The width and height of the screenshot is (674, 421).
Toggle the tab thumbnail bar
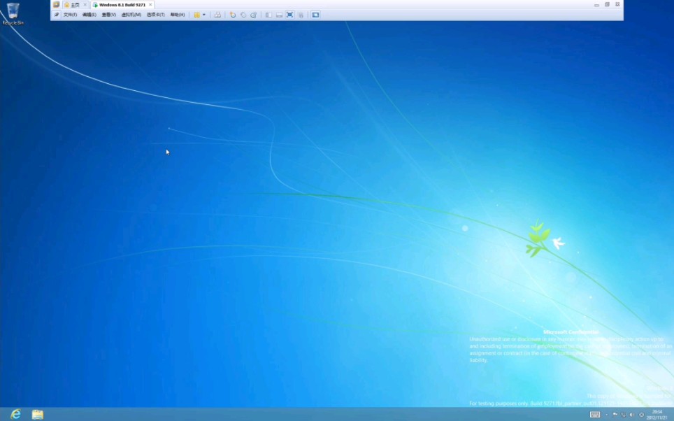click(x=278, y=14)
